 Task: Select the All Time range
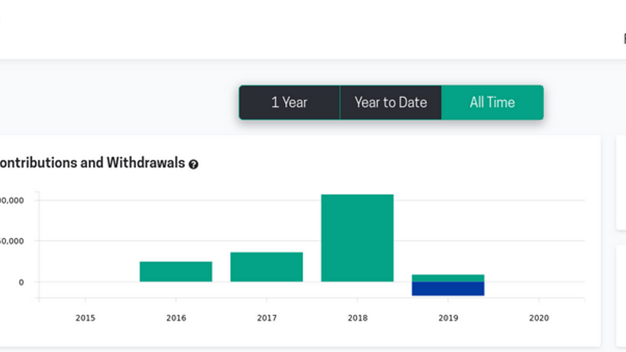[492, 102]
